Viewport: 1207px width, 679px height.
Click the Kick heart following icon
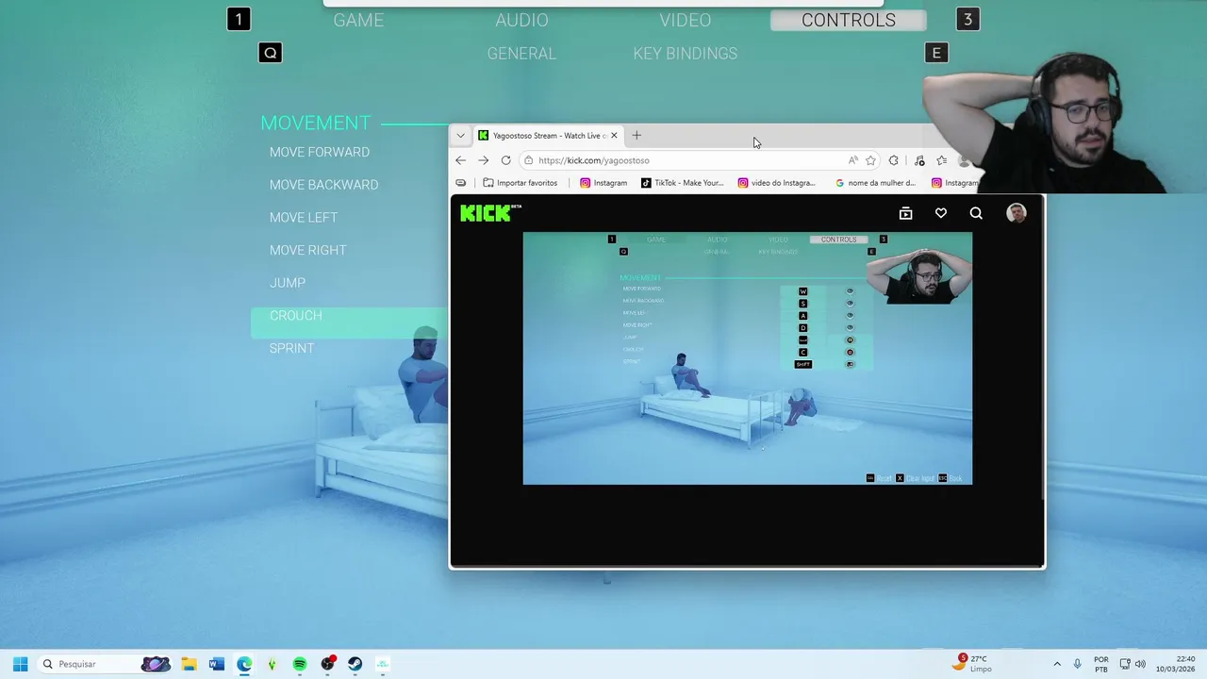[940, 214]
